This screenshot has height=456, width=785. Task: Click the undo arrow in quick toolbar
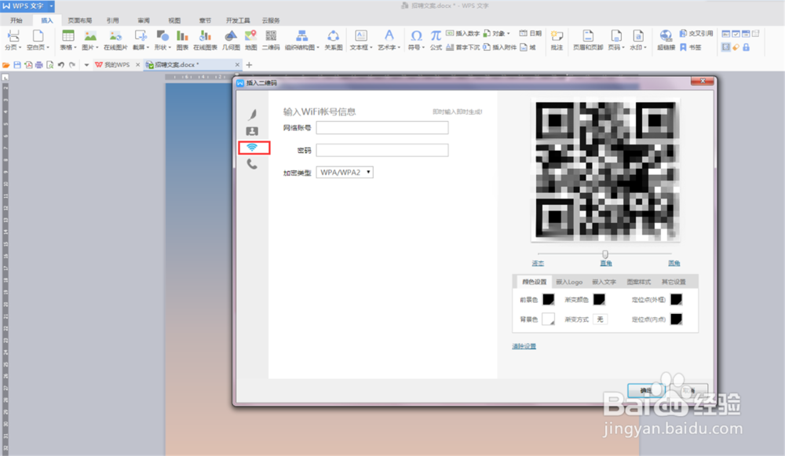(61, 65)
